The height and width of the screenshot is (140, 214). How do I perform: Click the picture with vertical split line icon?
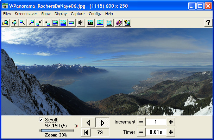point(100,23)
